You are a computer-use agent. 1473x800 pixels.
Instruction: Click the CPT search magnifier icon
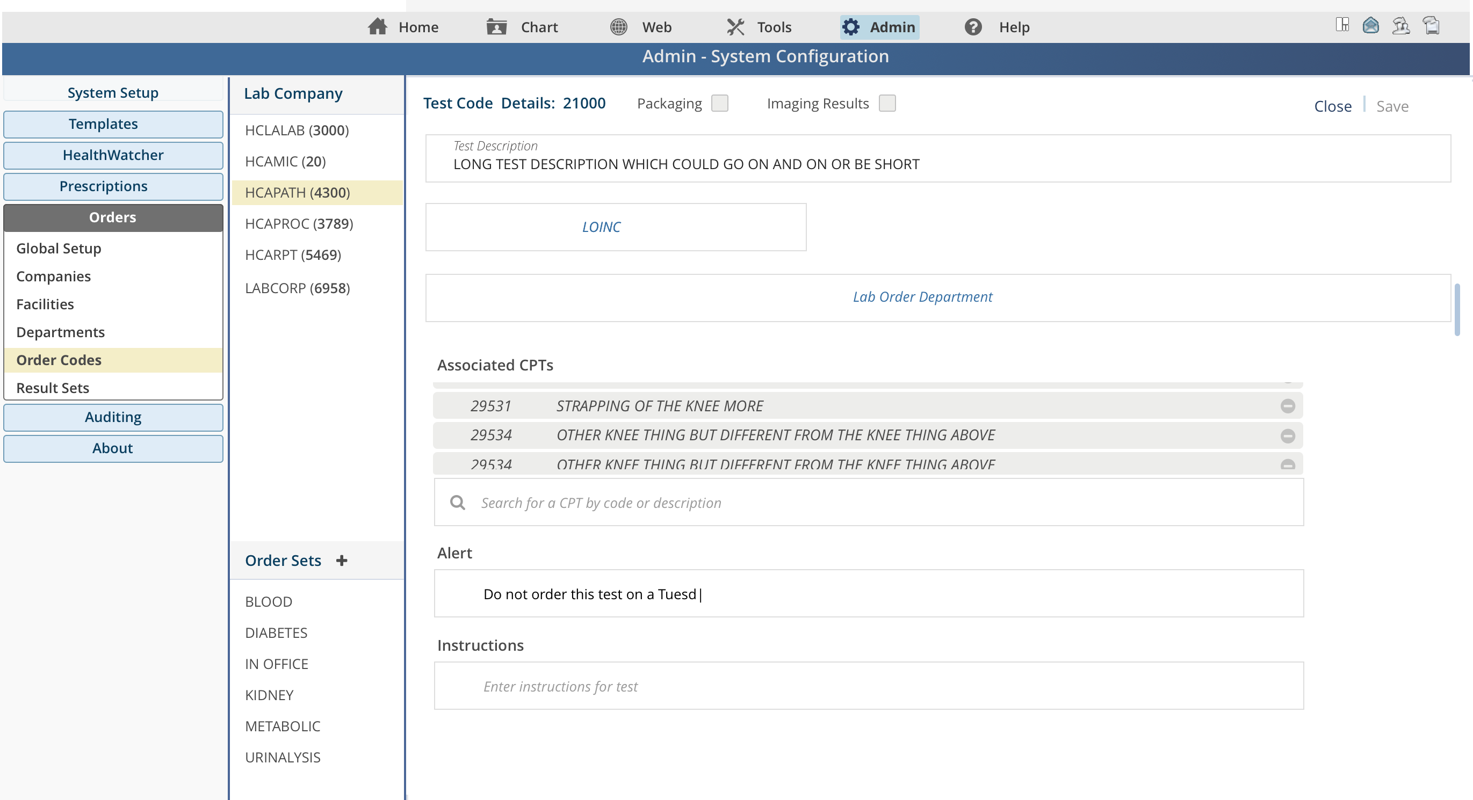458,503
